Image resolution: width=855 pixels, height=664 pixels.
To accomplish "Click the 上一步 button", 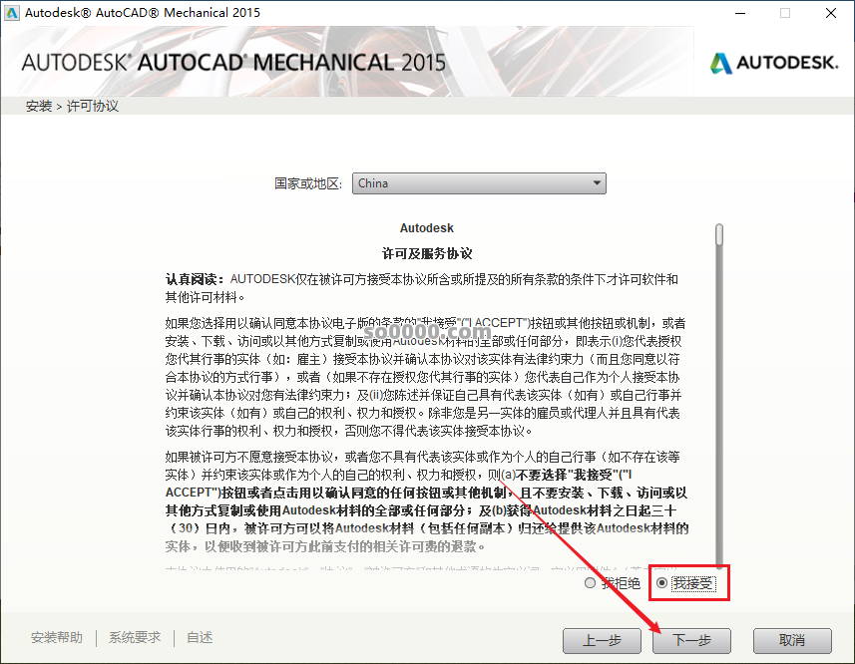I will click(x=603, y=641).
